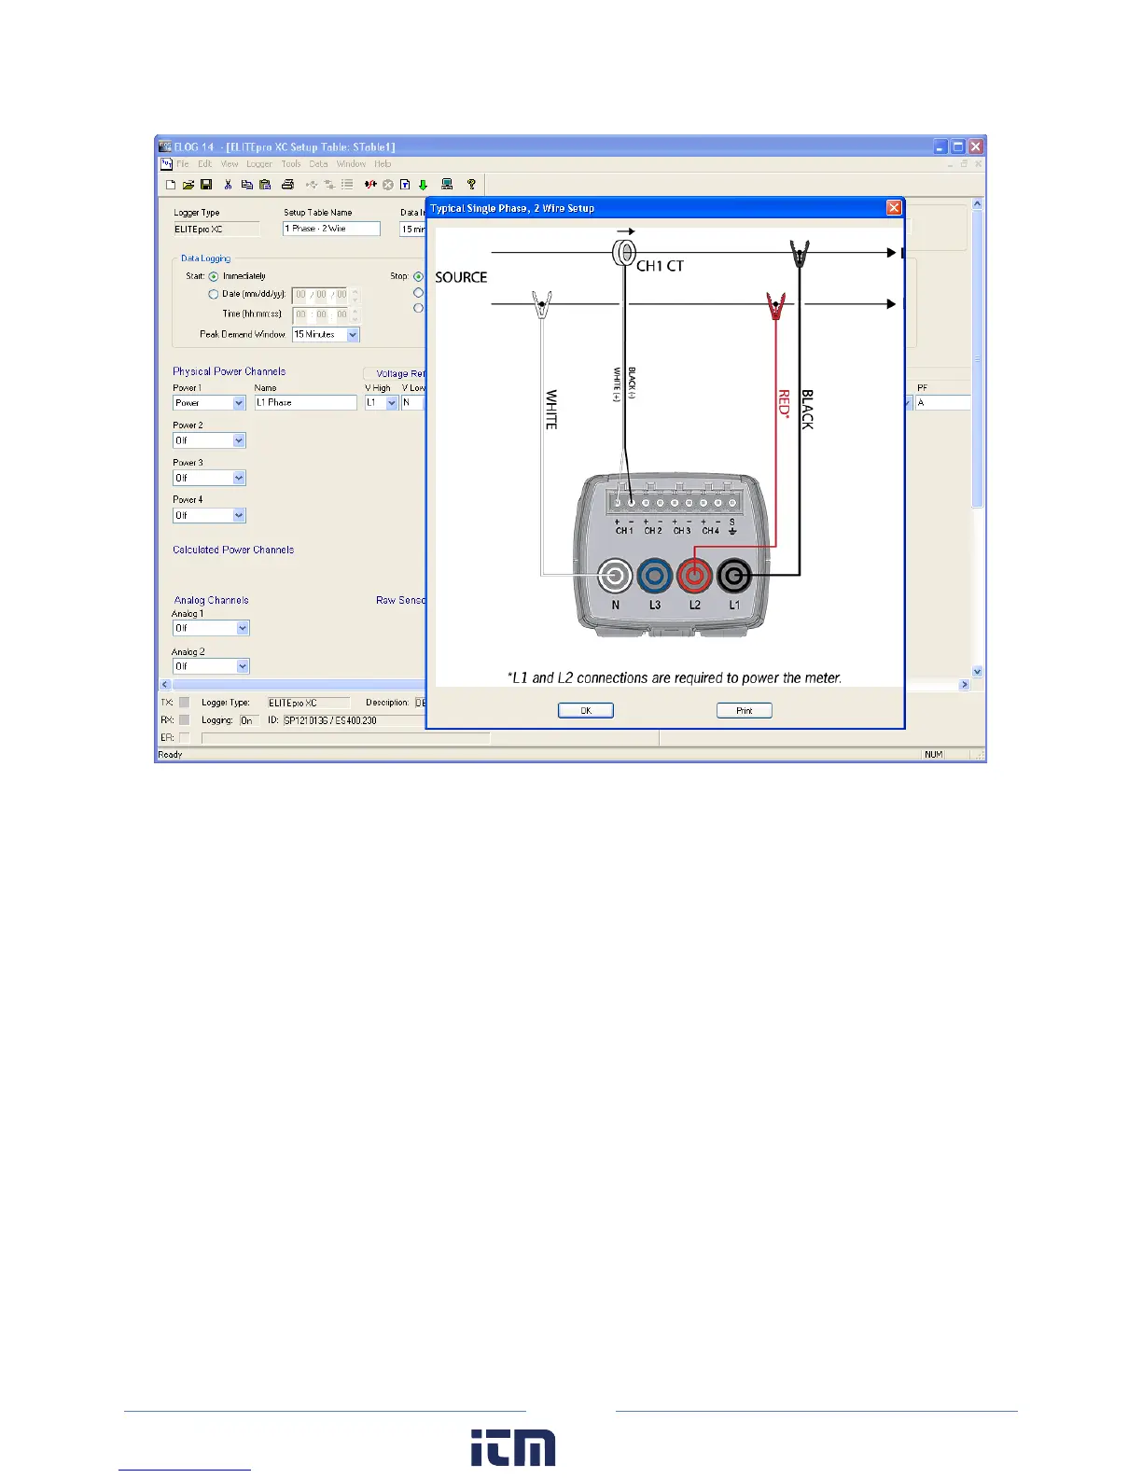Click the green download arrow icon
The height and width of the screenshot is (1478, 1142).
pyautogui.click(x=423, y=185)
